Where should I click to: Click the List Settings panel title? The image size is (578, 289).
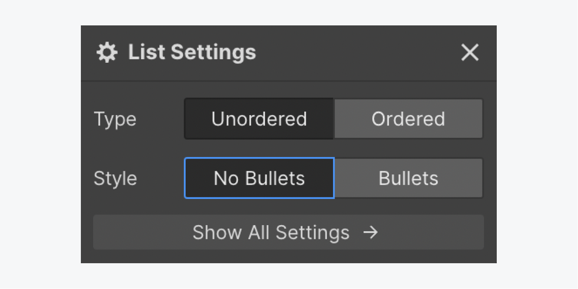pyautogui.click(x=192, y=52)
